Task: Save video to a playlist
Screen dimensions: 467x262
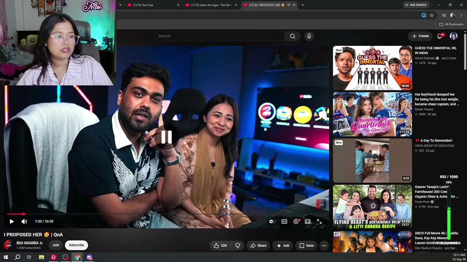Action: [306, 246]
